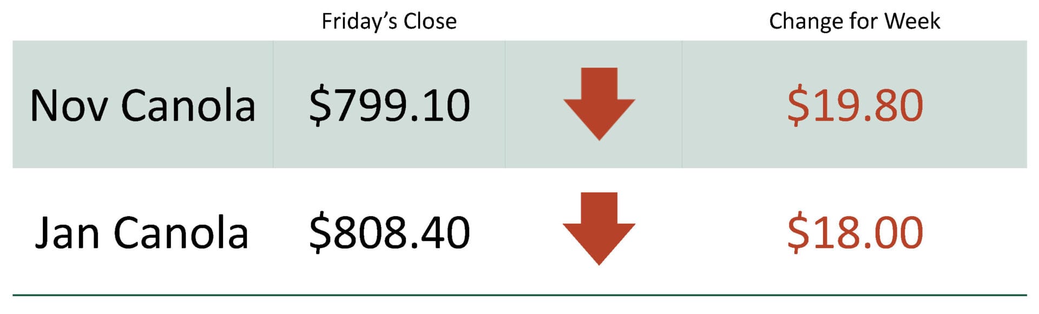Image resolution: width=1039 pixels, height=314 pixels.
Task: Select the Change for Week column header
Action: (x=854, y=22)
